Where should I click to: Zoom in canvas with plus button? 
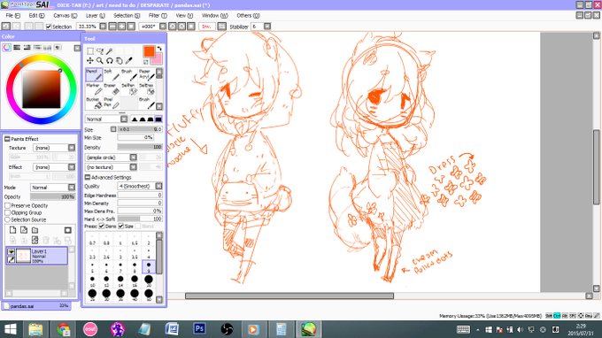click(121, 27)
